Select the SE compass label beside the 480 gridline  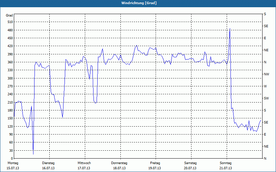(x=266, y=26)
